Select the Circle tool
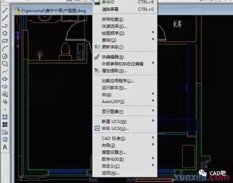The height and width of the screenshot is (183, 233). click(5, 56)
